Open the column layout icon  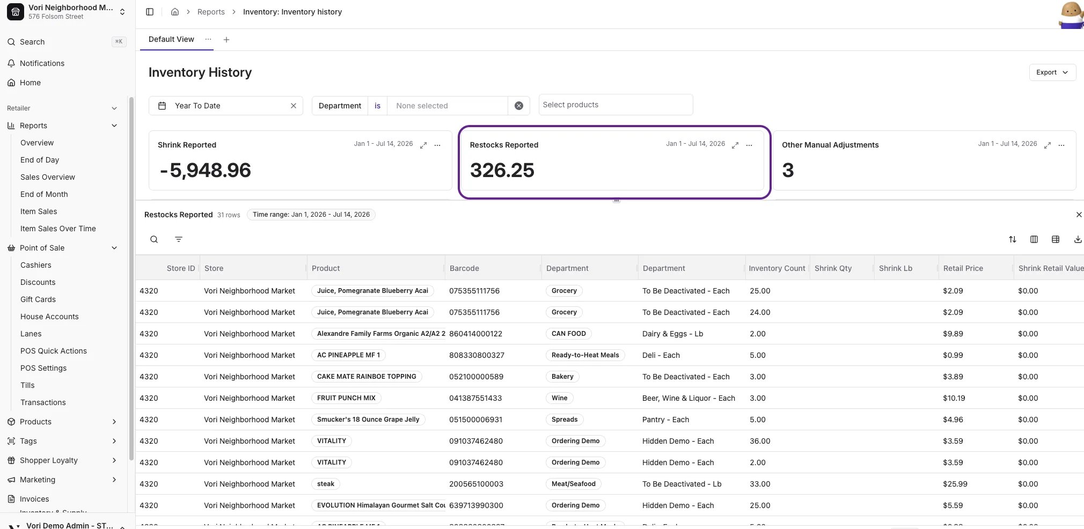(1034, 239)
